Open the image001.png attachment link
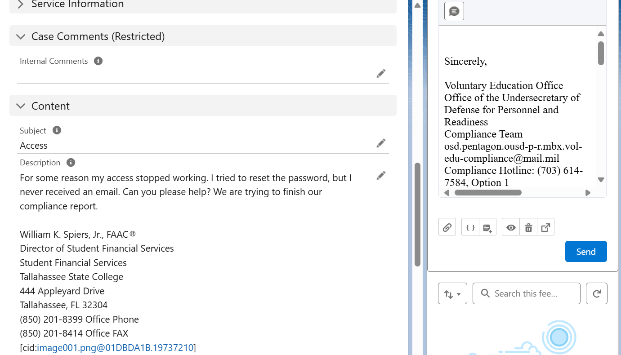 click(x=115, y=347)
